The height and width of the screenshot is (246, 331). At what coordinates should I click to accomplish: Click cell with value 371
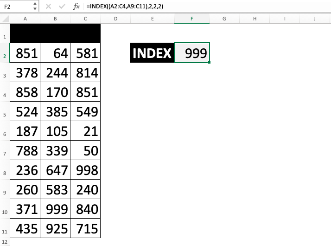(x=25, y=209)
